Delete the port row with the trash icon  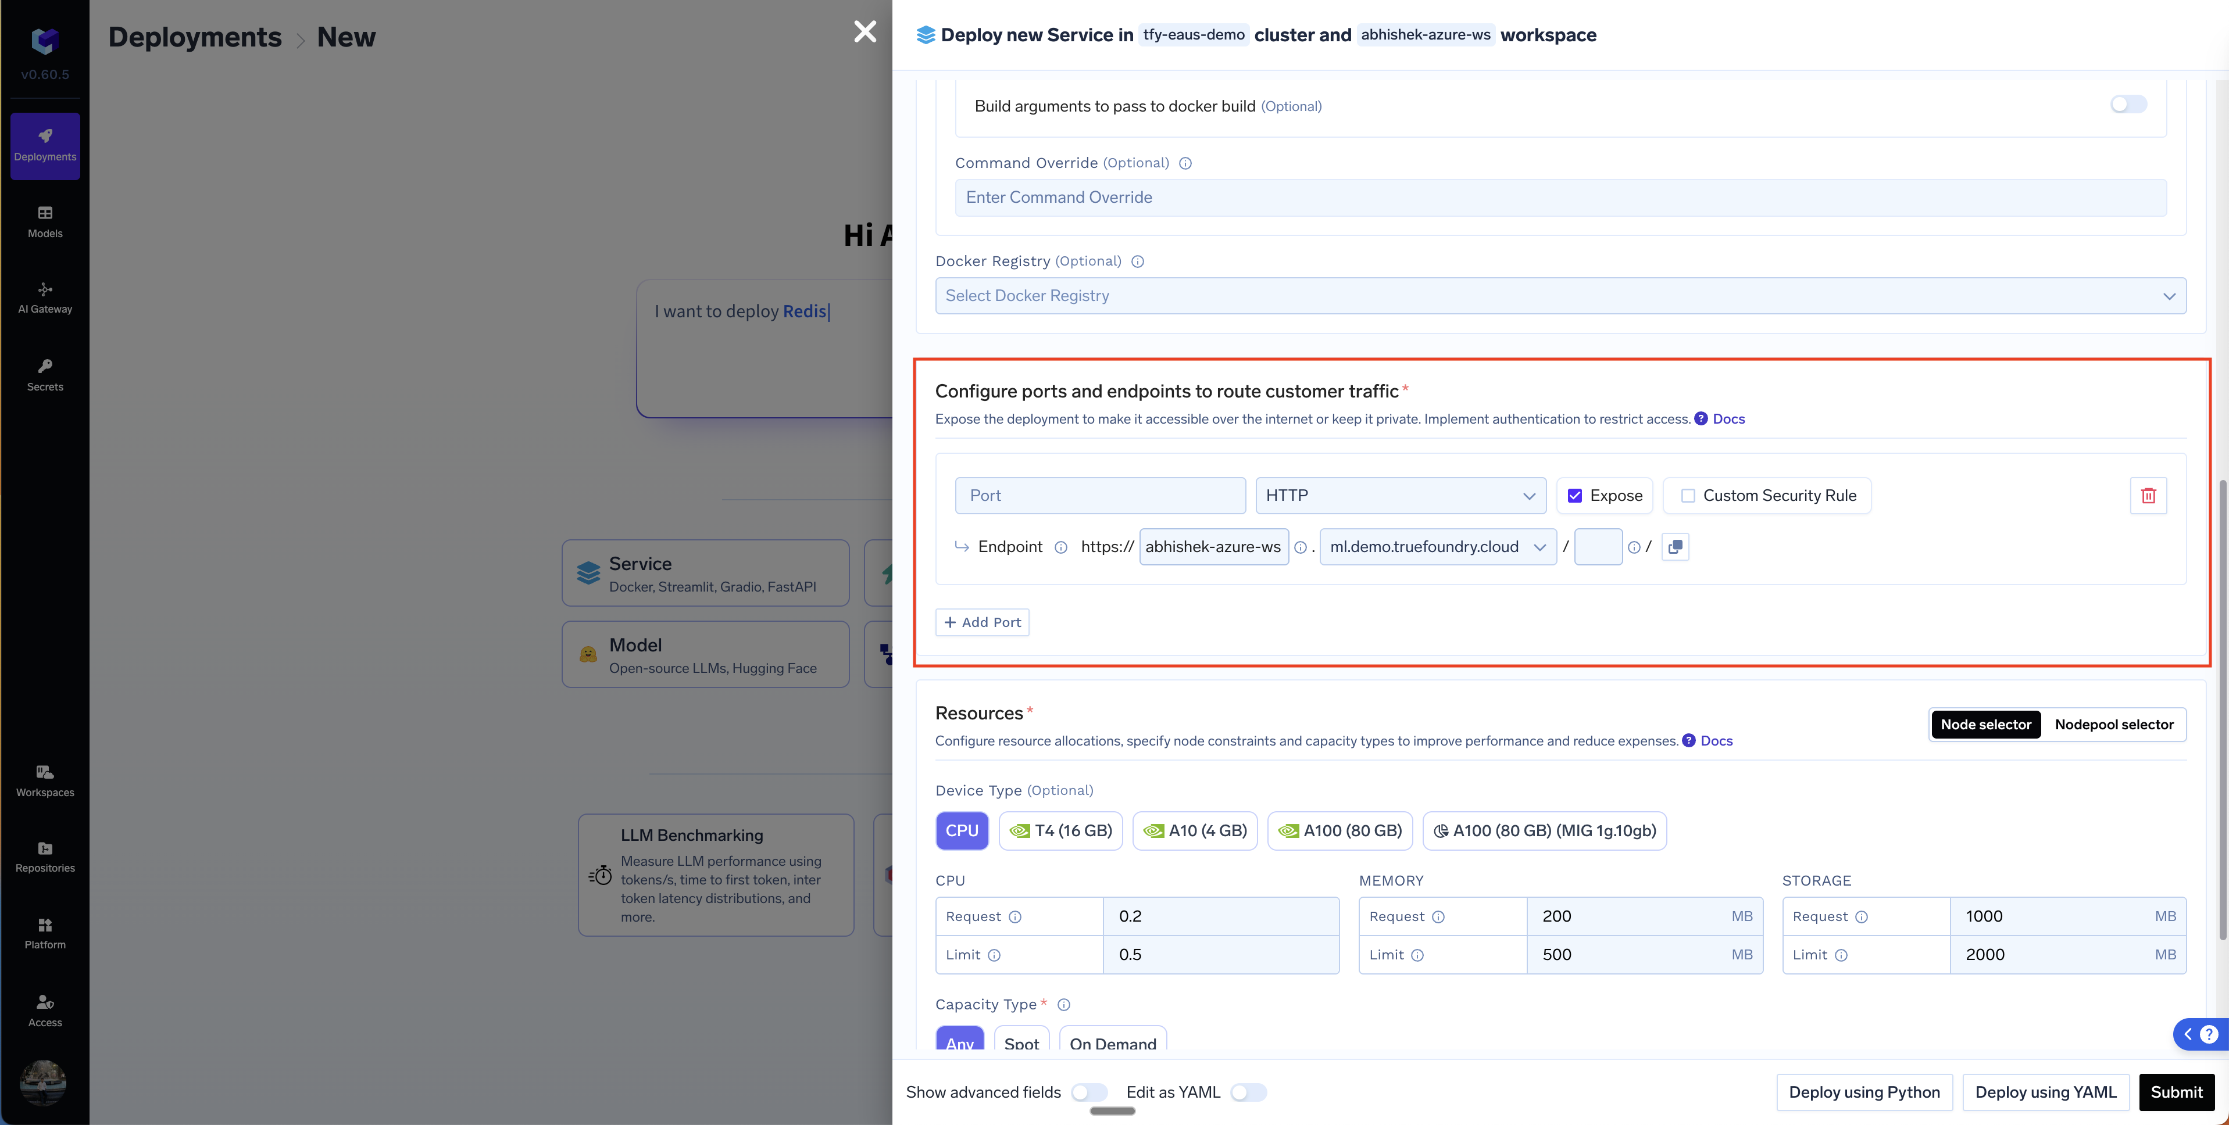point(2149,496)
